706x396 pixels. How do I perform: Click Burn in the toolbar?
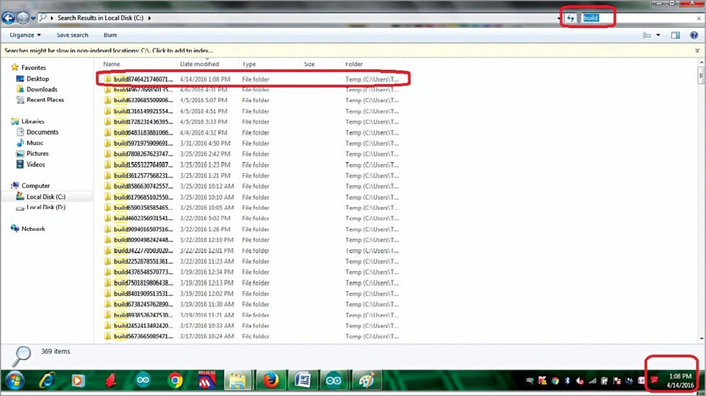point(110,35)
